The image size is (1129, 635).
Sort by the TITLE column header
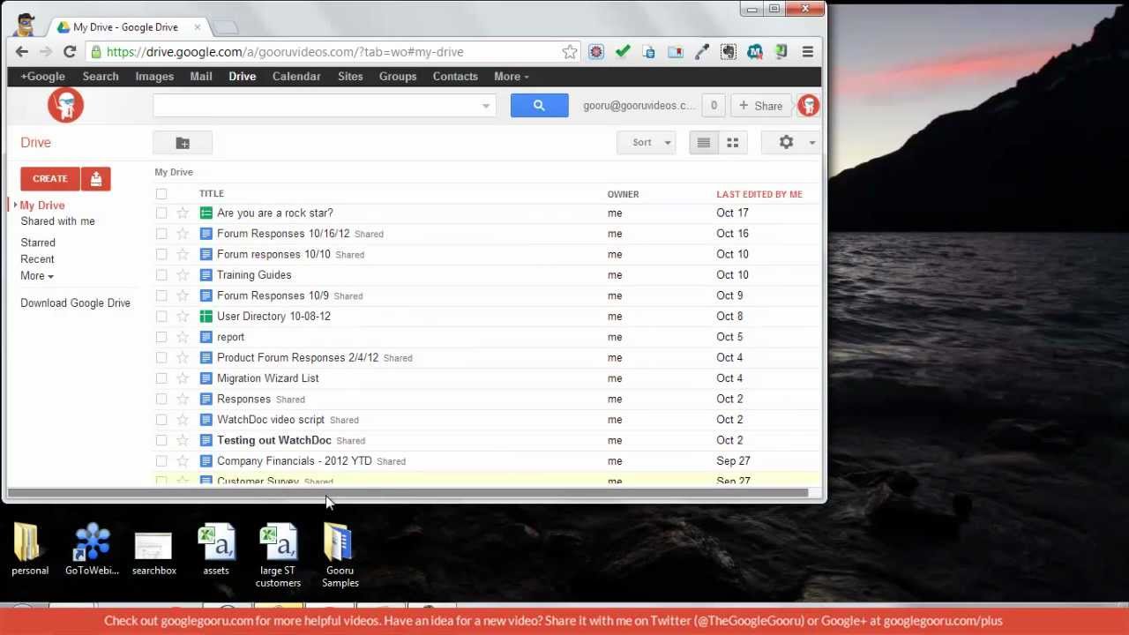click(x=212, y=194)
